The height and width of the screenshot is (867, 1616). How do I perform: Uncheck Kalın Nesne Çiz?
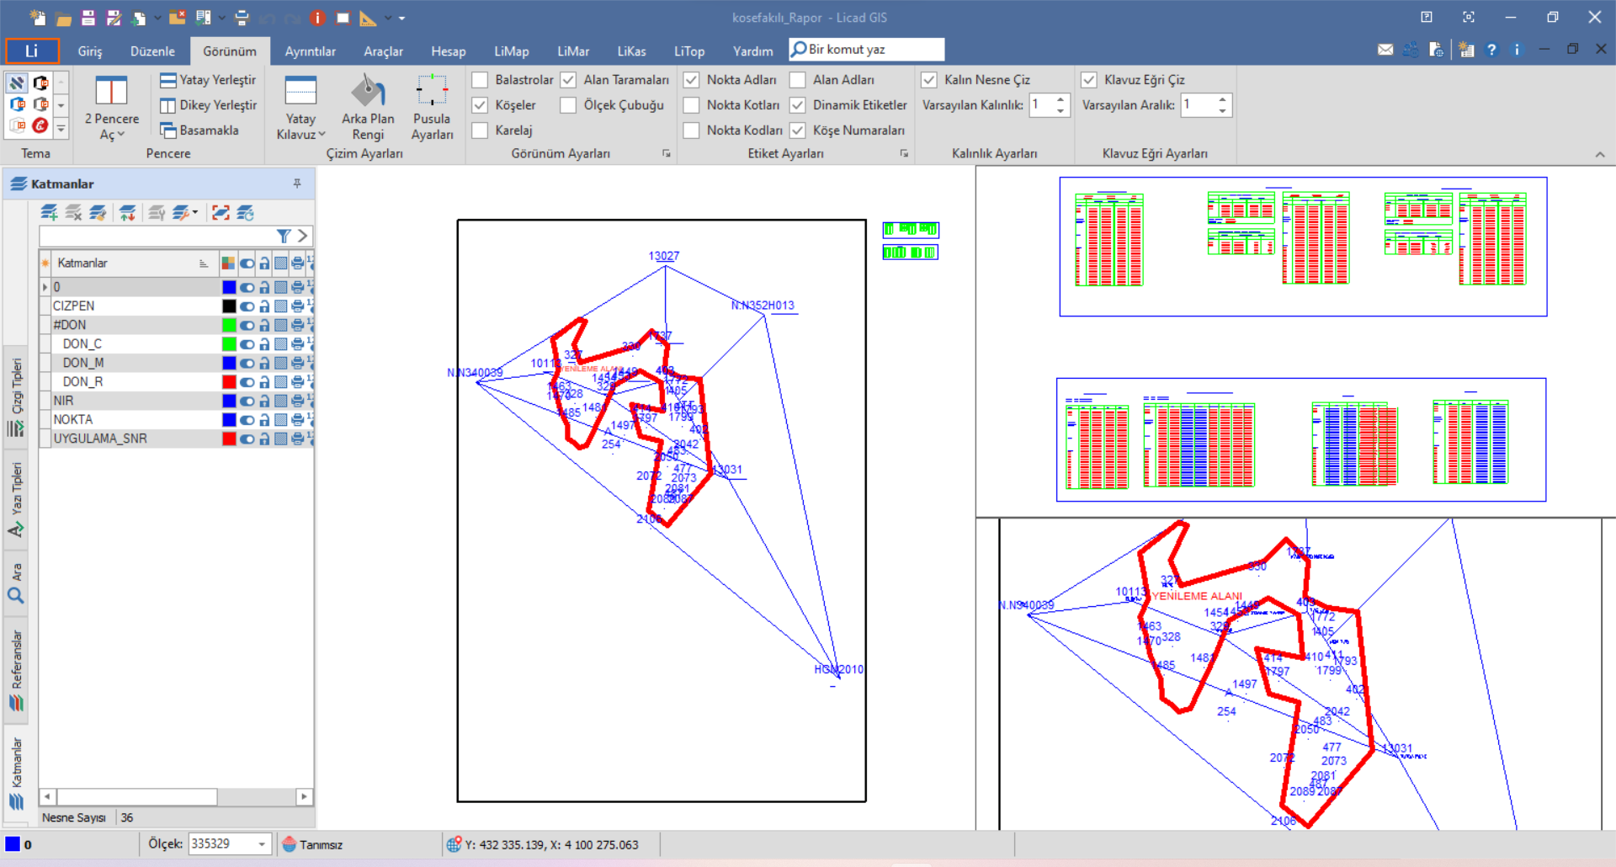(x=928, y=80)
